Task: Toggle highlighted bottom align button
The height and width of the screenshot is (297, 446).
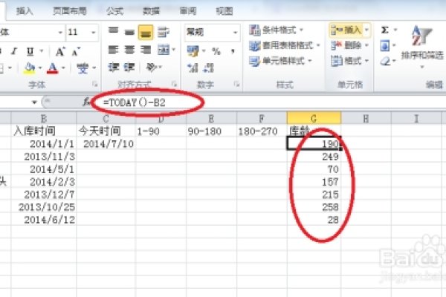Action: point(146,32)
